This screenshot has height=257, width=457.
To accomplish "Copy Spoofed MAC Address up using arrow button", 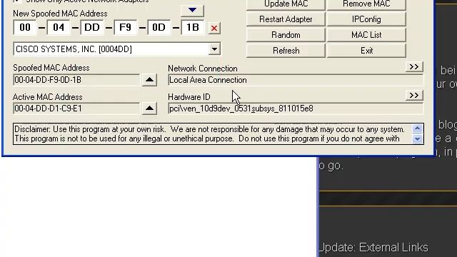I will tap(149, 80).
